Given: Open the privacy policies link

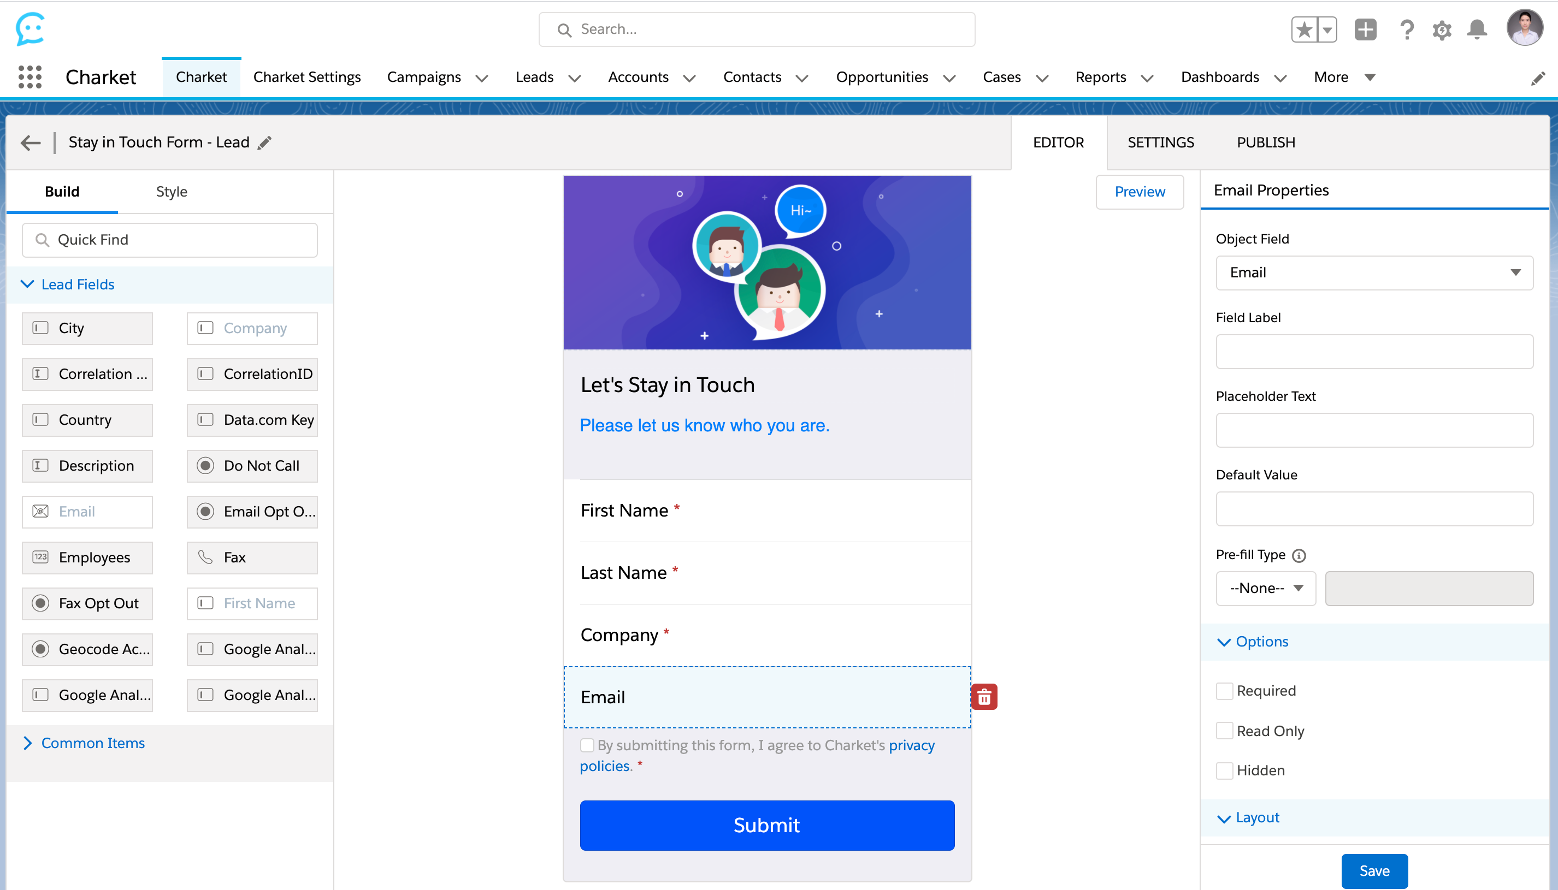Looking at the screenshot, I should pos(911,745).
